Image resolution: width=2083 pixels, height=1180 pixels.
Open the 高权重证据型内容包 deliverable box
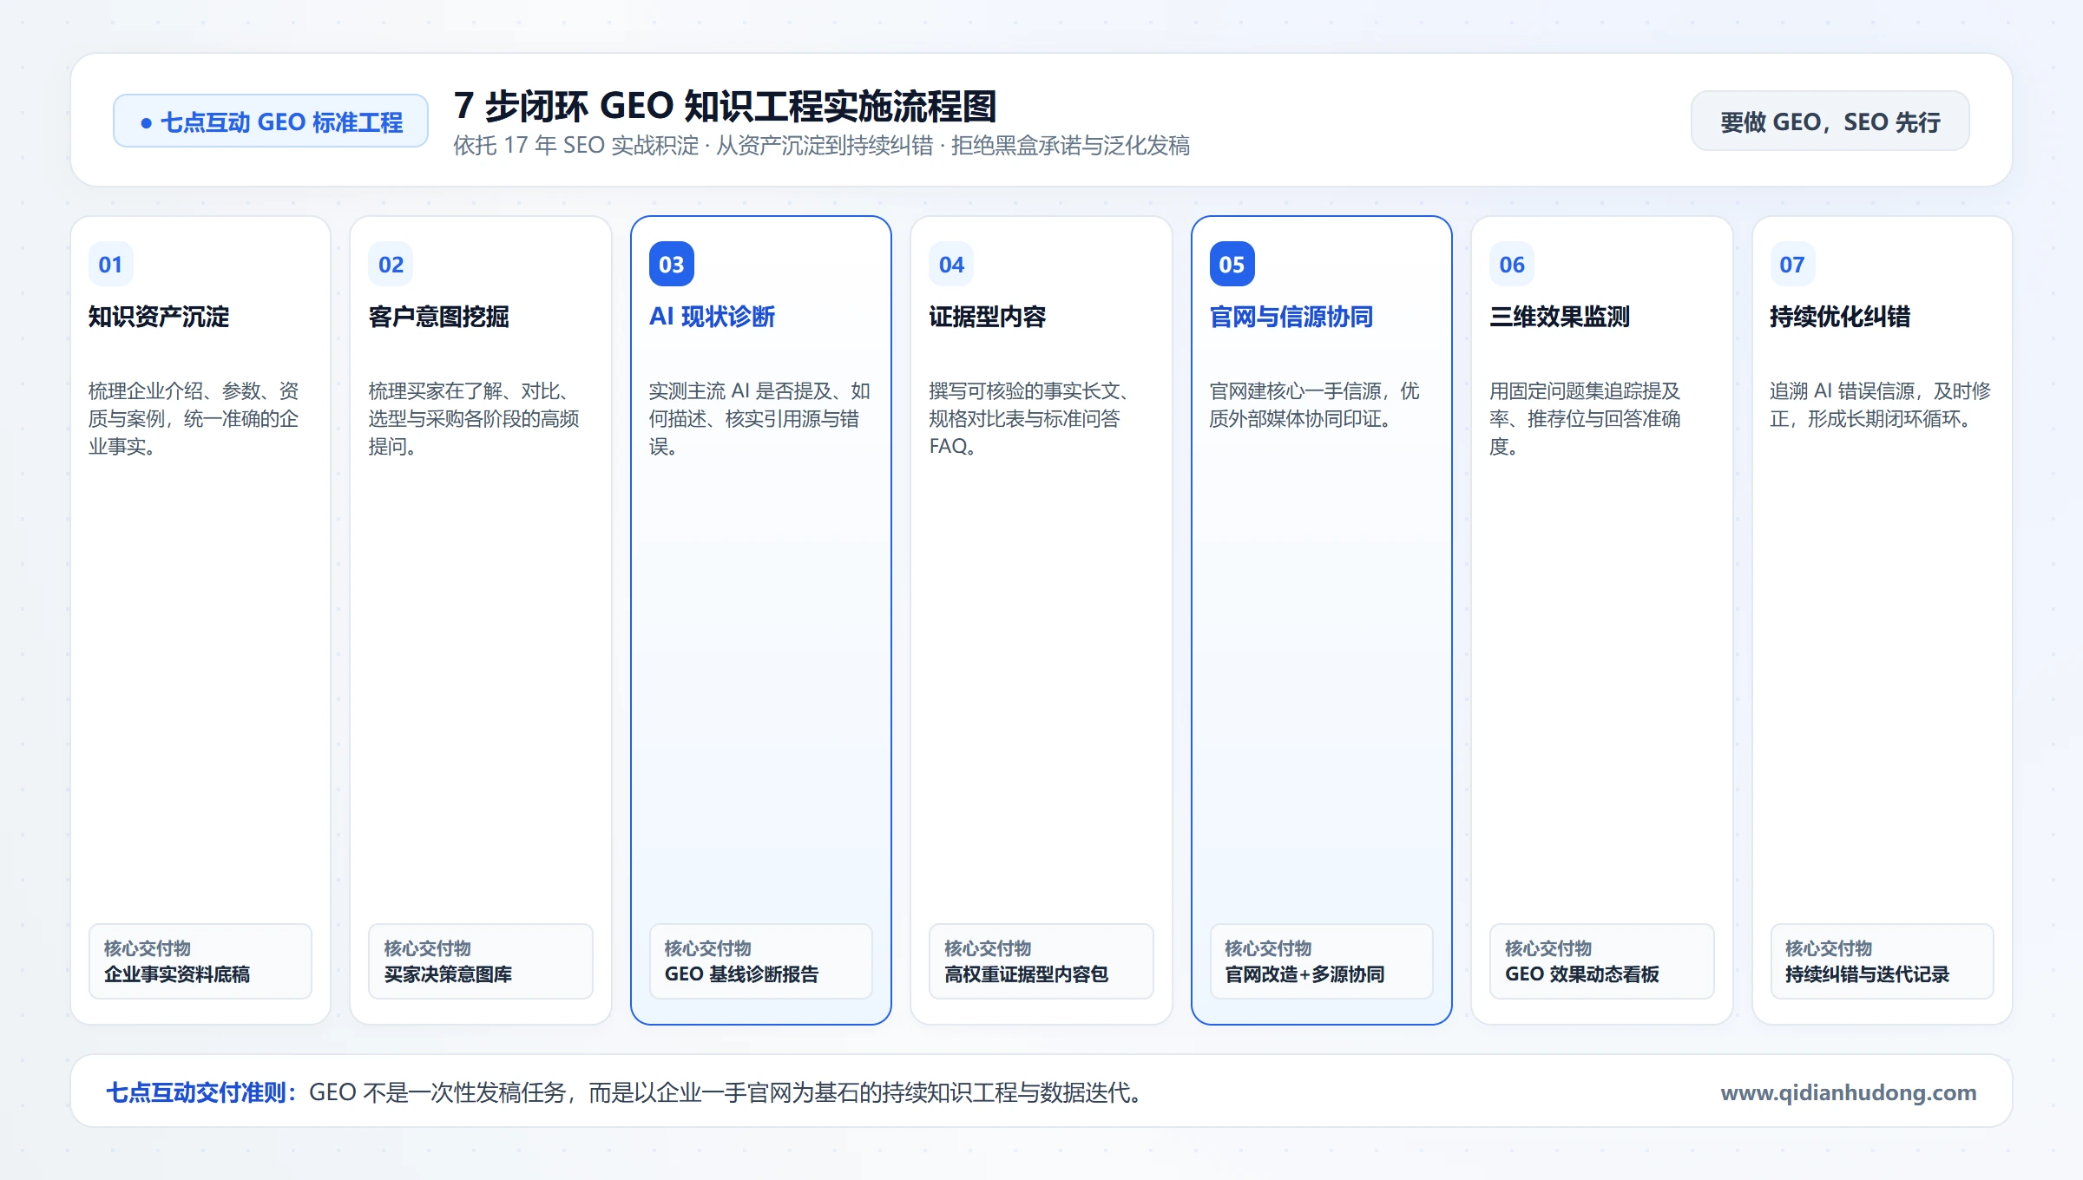(x=1041, y=961)
